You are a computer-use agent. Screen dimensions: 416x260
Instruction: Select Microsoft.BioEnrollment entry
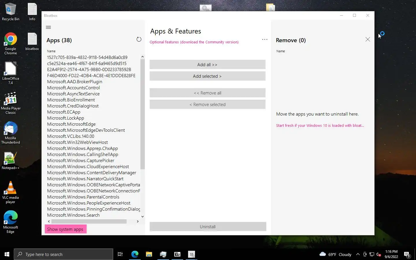(71, 100)
